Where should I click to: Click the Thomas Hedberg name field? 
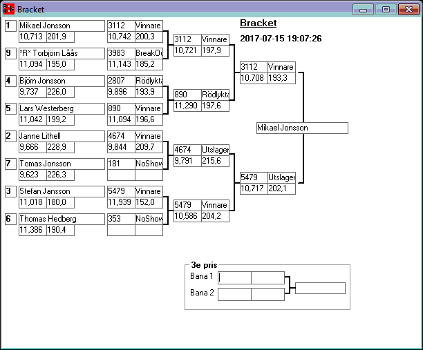(60, 219)
